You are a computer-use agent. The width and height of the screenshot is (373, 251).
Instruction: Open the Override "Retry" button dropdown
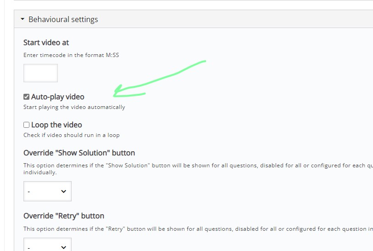(x=47, y=244)
